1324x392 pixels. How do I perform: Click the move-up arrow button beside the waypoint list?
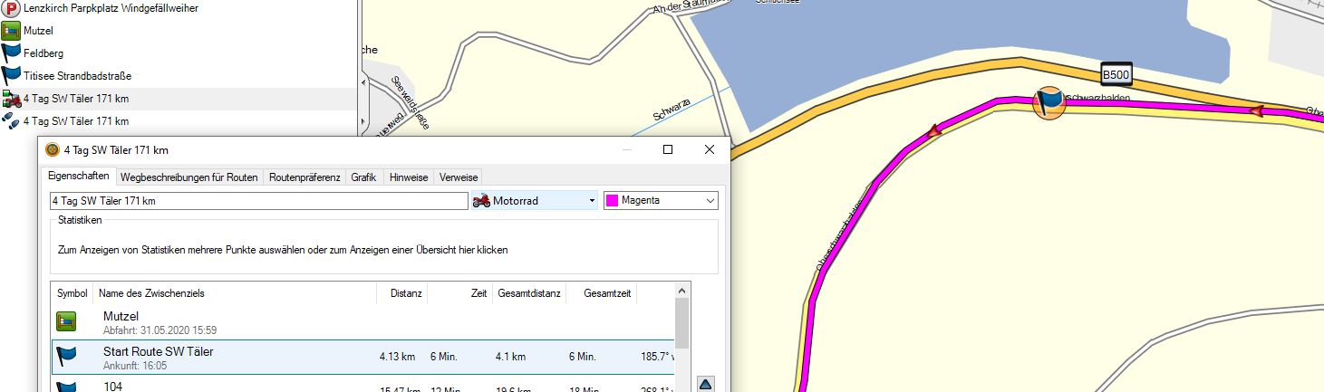(706, 384)
